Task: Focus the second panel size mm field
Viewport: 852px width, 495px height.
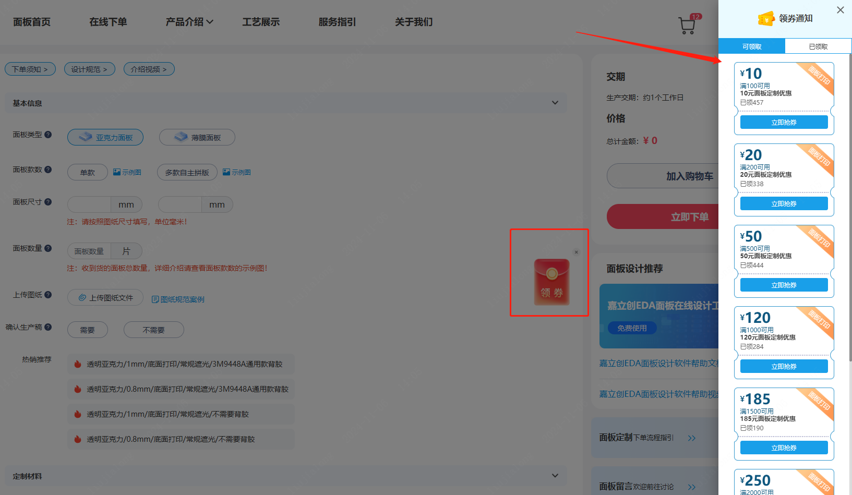Action: pyautogui.click(x=180, y=204)
